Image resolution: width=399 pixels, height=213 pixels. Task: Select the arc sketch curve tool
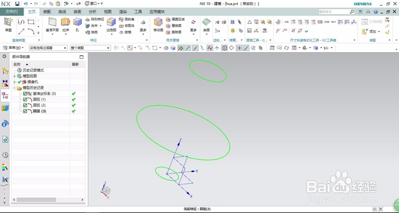pos(31,32)
